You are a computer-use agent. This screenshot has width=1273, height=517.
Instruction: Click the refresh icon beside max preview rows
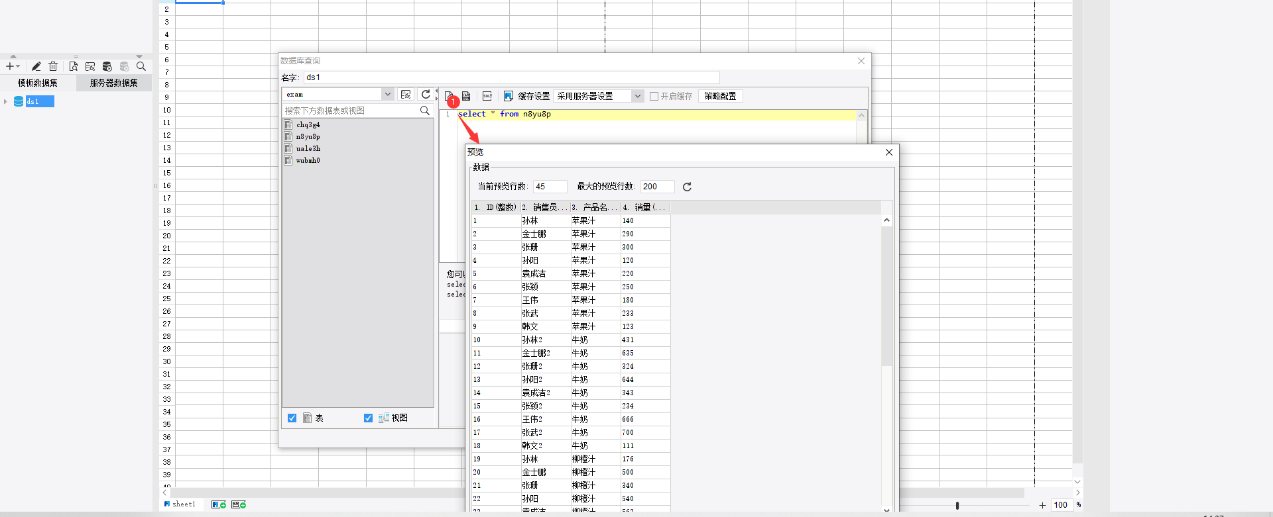click(687, 187)
